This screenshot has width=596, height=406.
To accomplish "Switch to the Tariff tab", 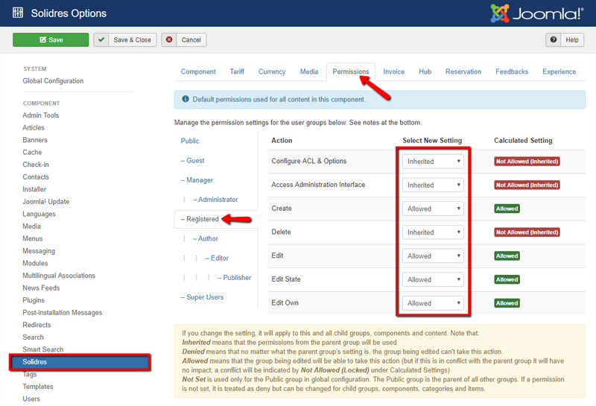I will click(237, 72).
